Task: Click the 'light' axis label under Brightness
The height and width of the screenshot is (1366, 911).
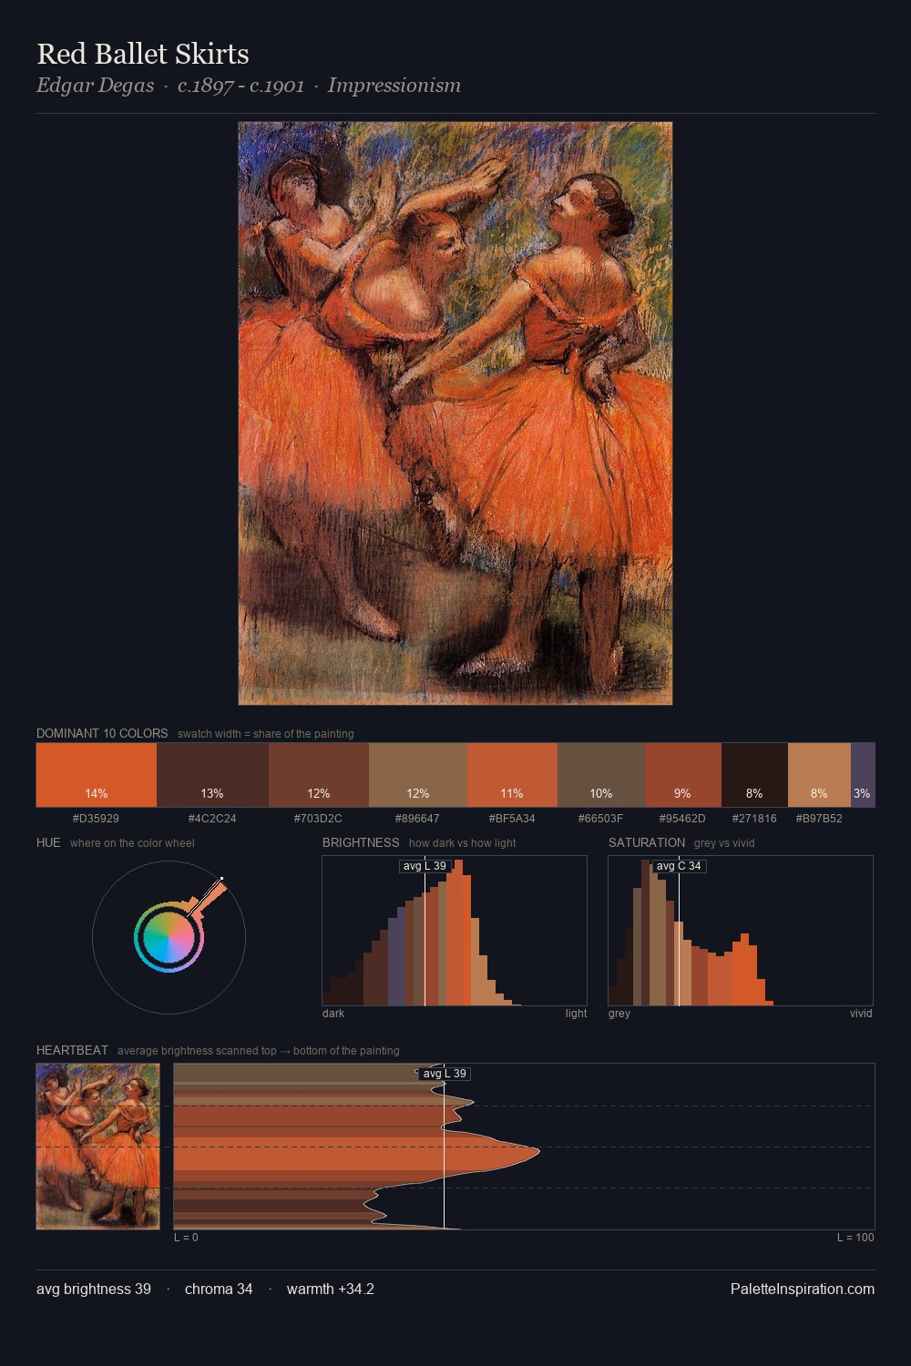Action: 576,1014
